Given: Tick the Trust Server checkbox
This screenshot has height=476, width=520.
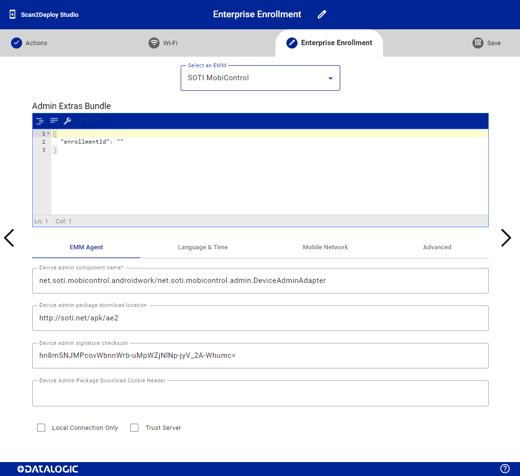Looking at the screenshot, I should click(134, 427).
